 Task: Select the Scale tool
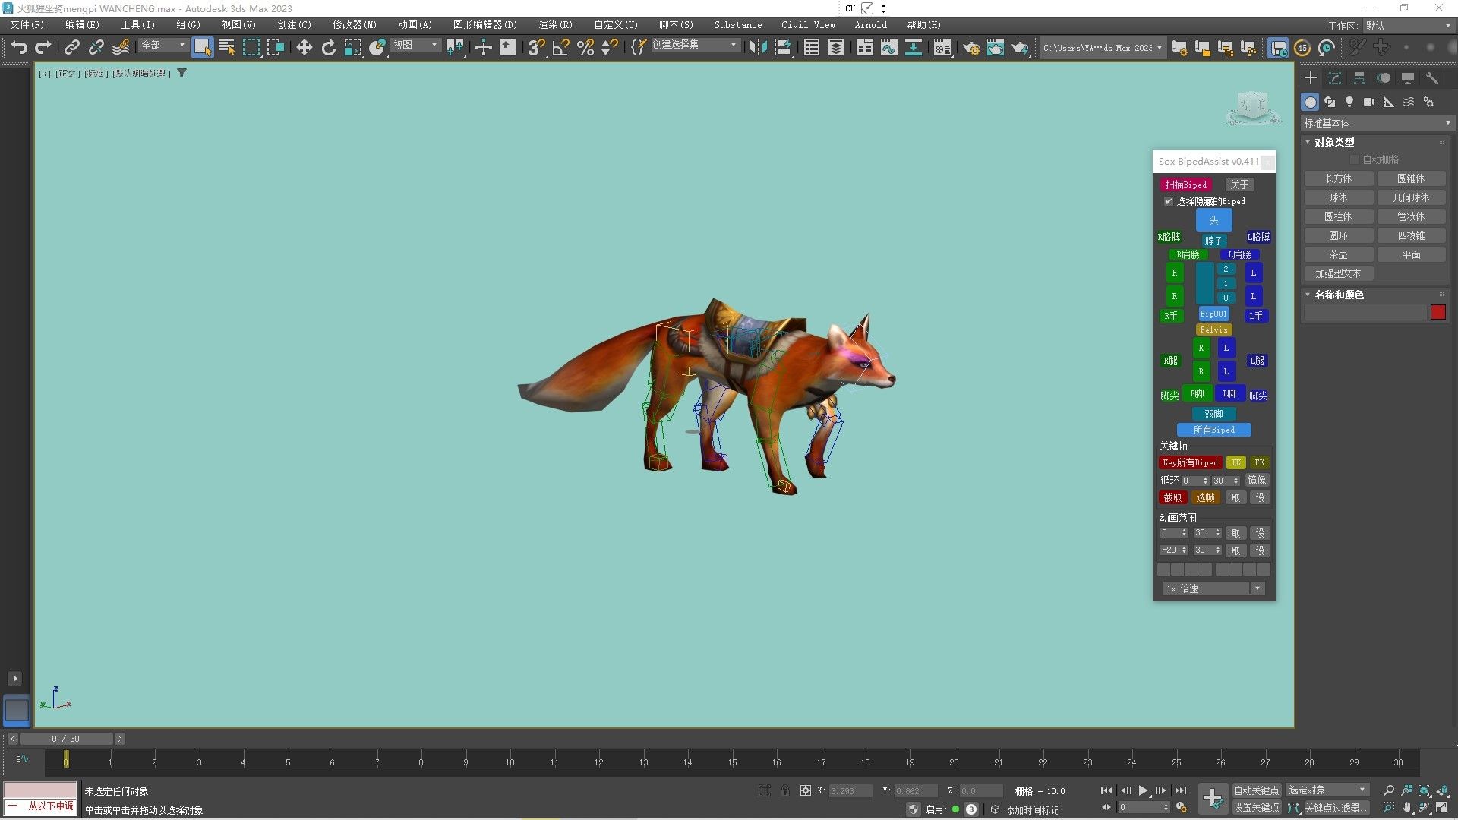(353, 47)
